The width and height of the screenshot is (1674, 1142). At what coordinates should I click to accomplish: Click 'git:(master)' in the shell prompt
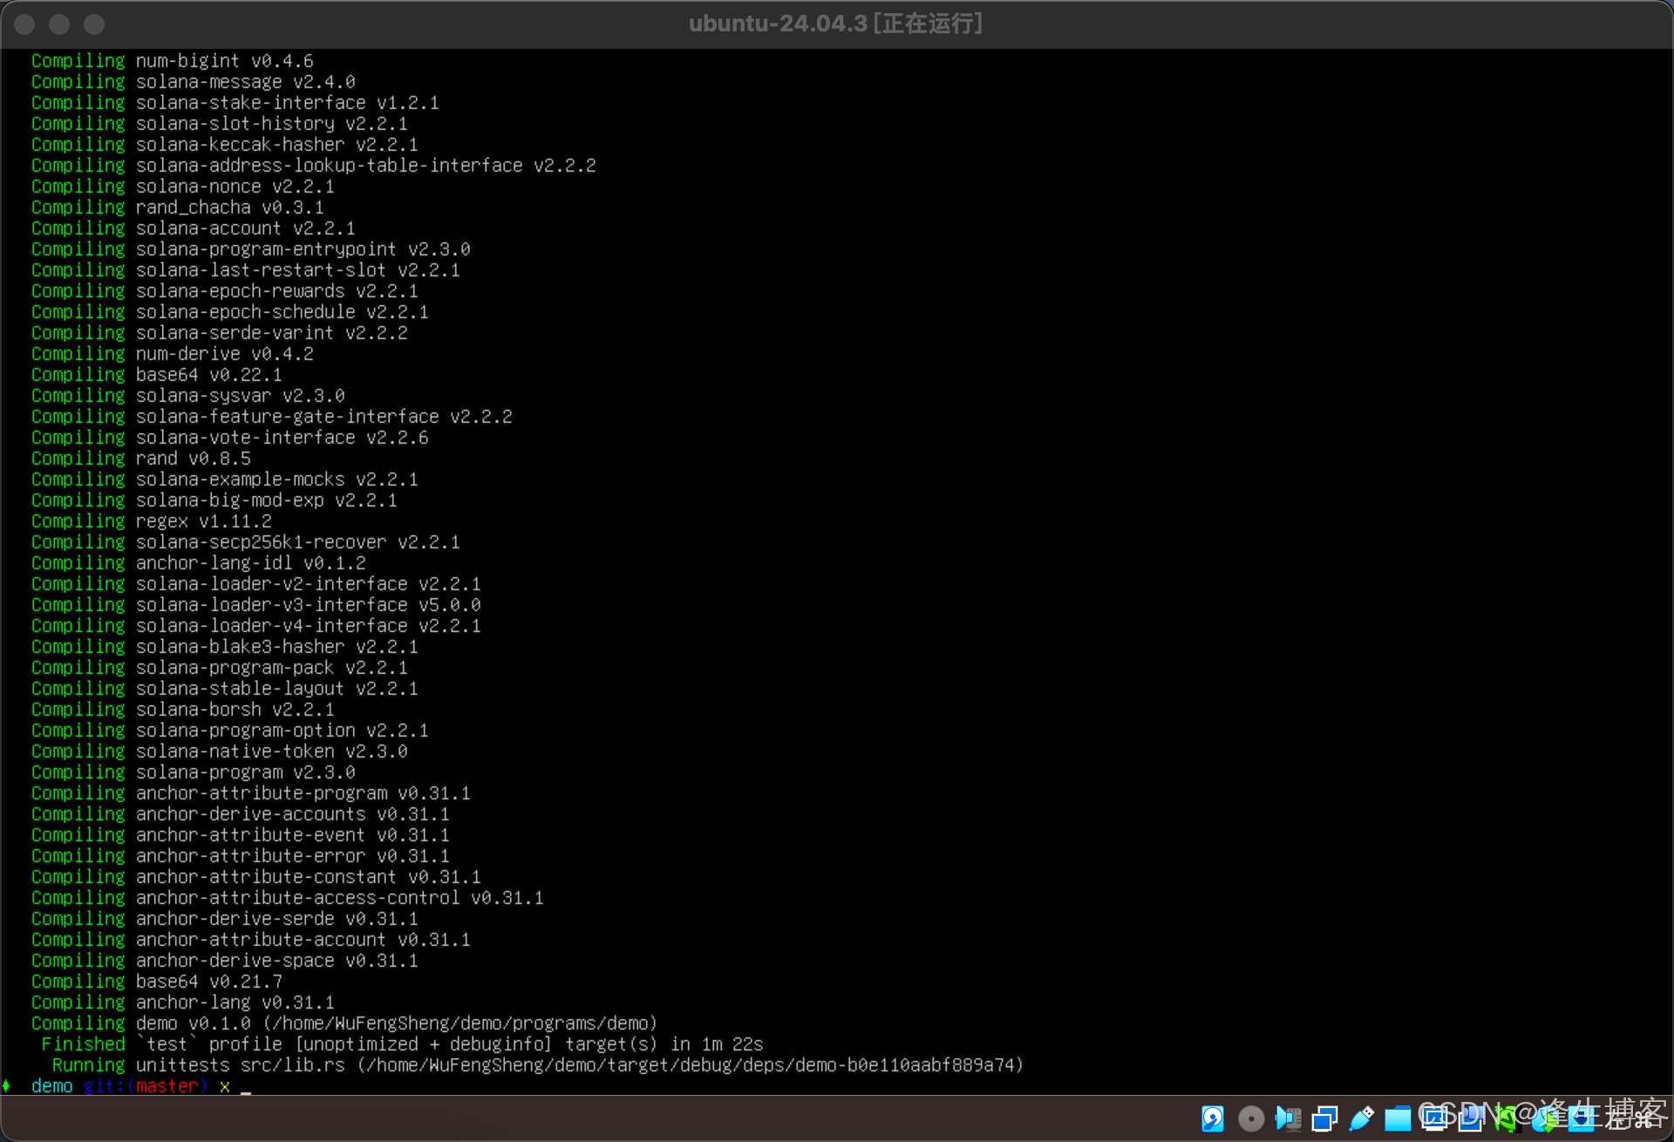(x=146, y=1086)
